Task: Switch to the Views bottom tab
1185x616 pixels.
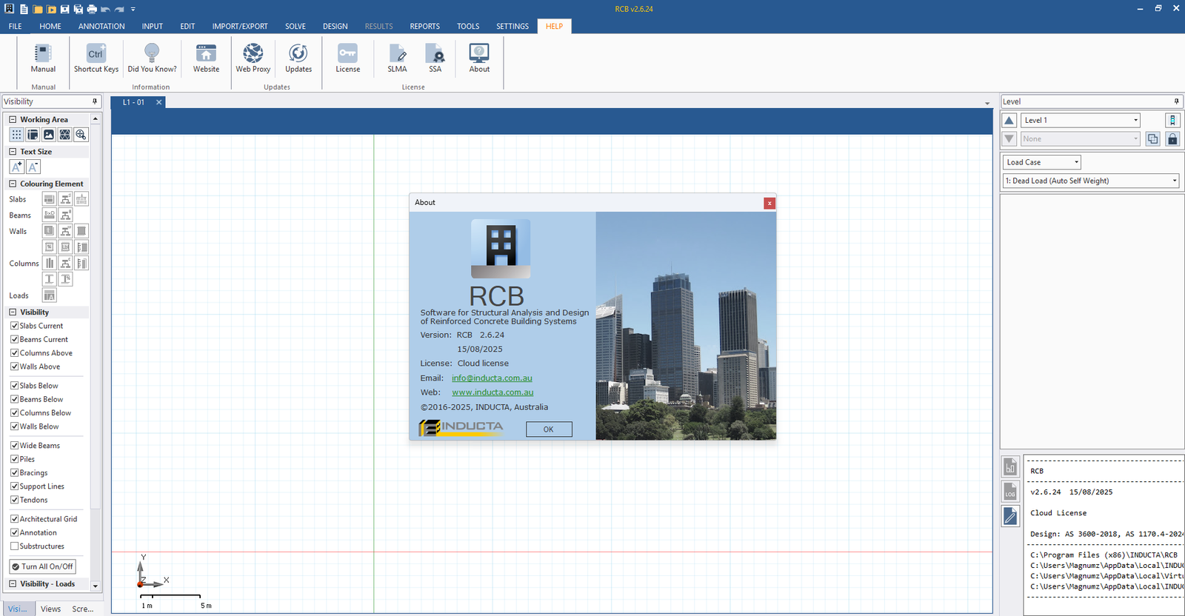Action: point(50,609)
